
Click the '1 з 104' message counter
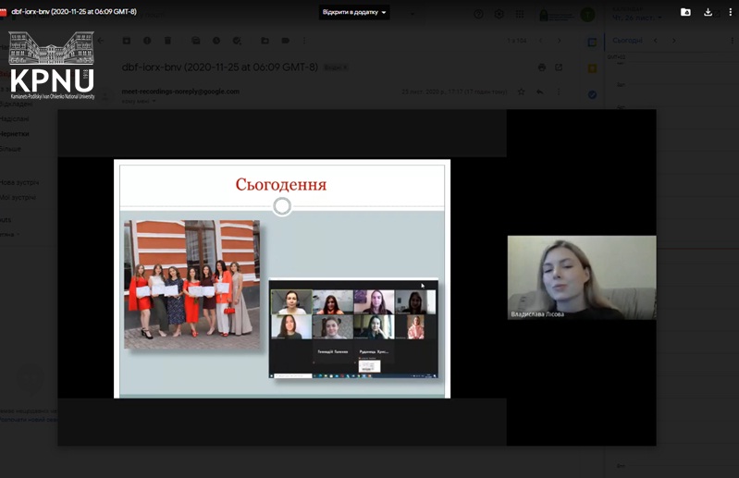tap(516, 41)
